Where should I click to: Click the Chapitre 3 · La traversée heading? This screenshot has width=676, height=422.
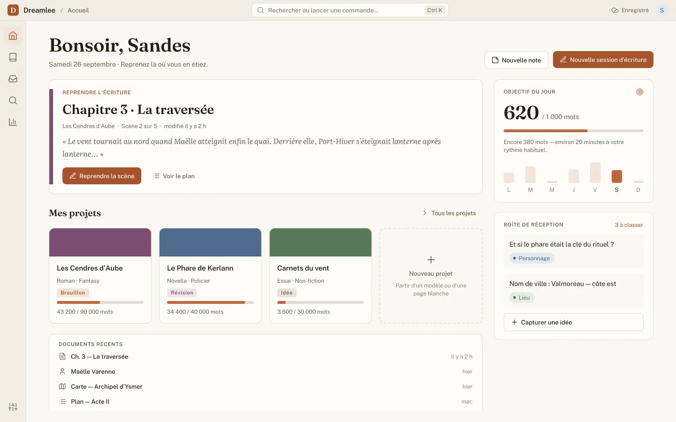coord(138,109)
